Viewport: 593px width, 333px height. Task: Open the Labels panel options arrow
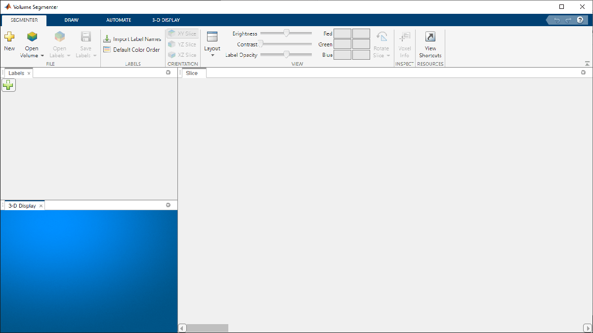(168, 73)
